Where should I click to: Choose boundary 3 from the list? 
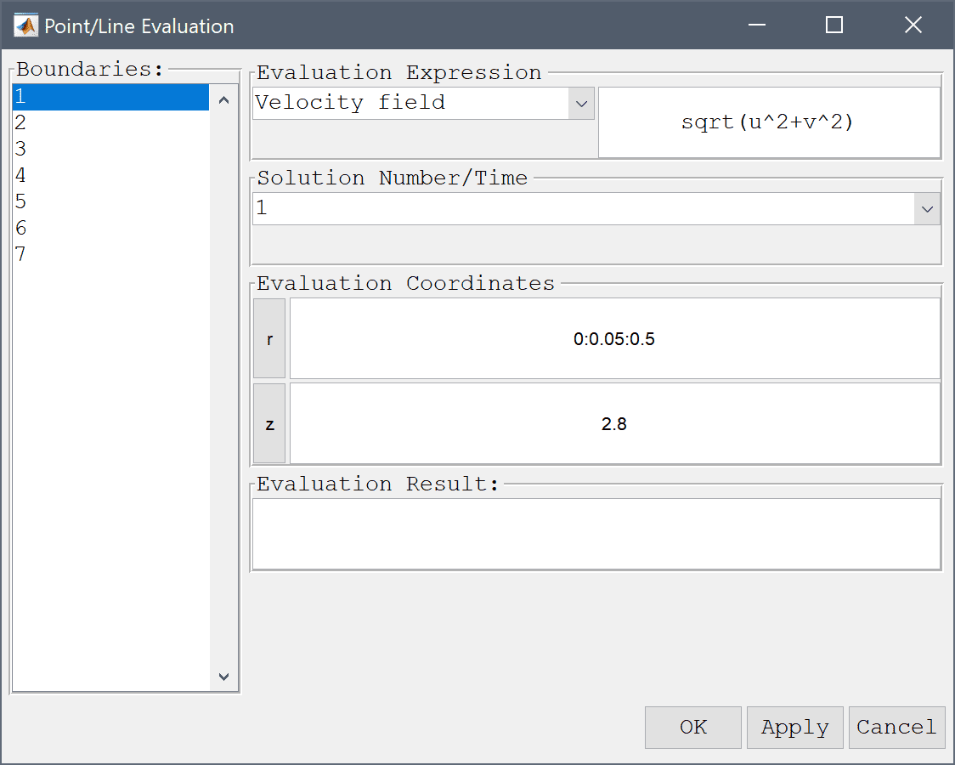[110, 150]
